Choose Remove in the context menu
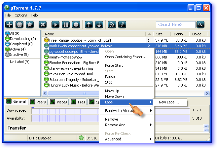The width and height of the screenshot is (217, 148). 127,119
